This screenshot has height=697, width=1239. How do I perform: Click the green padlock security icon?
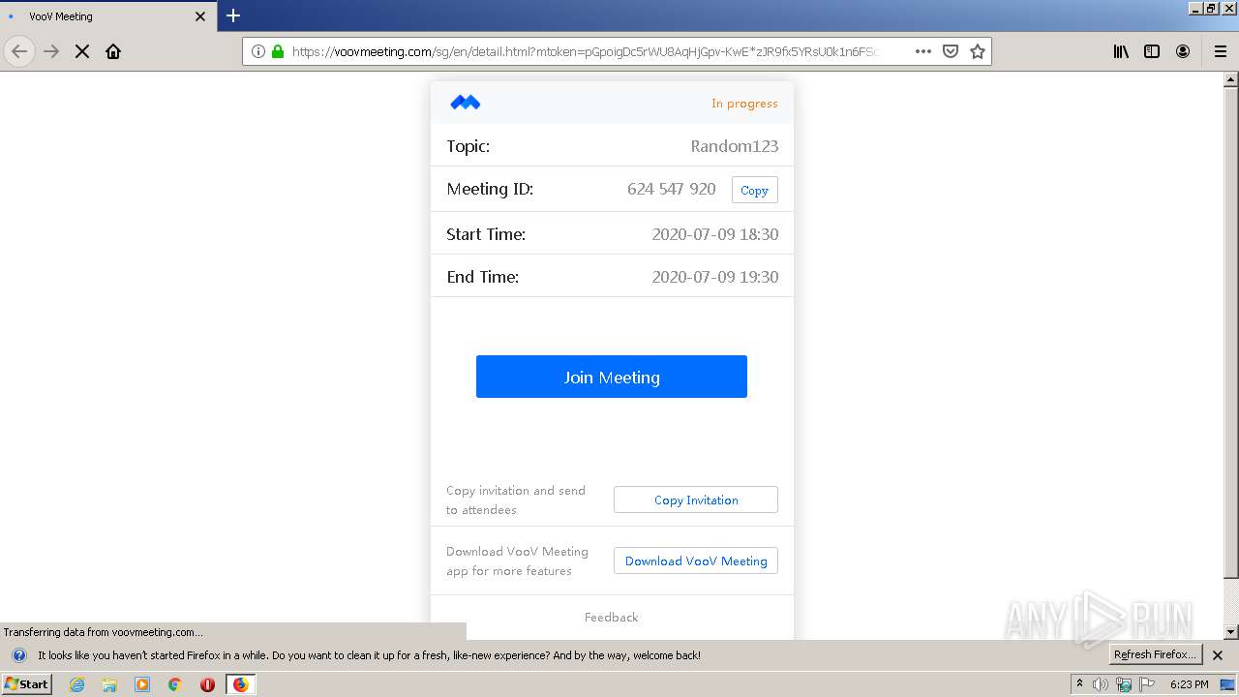coord(278,51)
